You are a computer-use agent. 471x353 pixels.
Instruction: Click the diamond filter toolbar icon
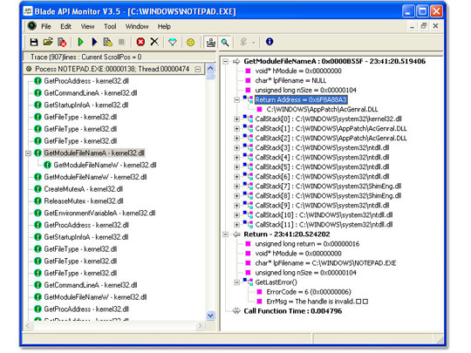[173, 42]
